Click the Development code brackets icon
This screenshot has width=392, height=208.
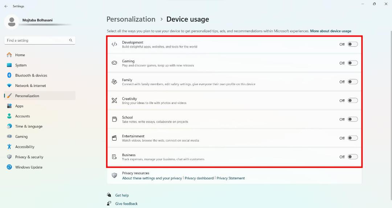(x=114, y=44)
